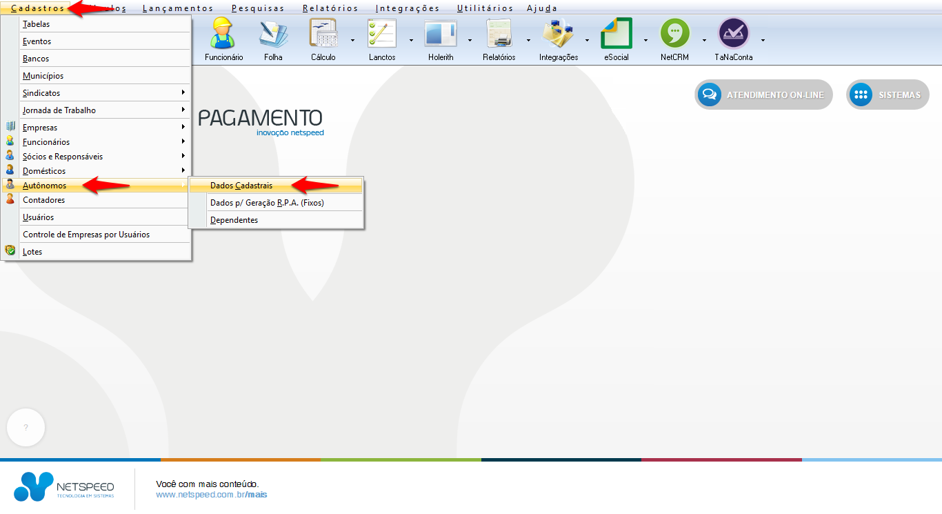Open the Relatórios menu in menu bar

pos(330,8)
